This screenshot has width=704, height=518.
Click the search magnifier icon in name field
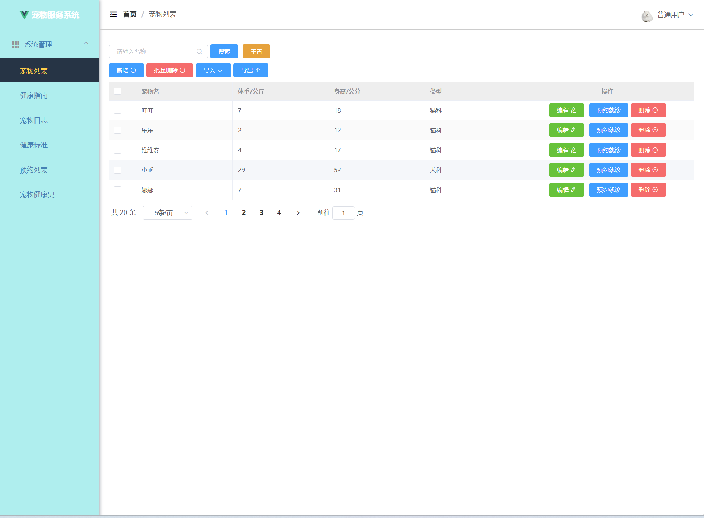pyautogui.click(x=199, y=51)
